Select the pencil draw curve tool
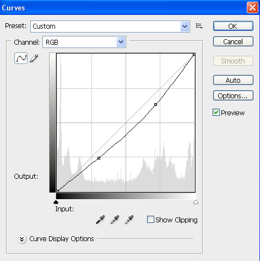This screenshot has height=261, width=260. pos(34,58)
